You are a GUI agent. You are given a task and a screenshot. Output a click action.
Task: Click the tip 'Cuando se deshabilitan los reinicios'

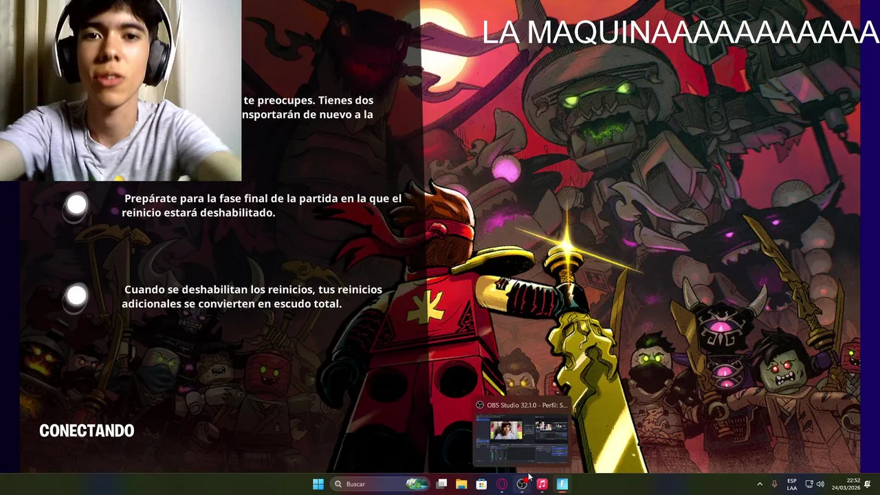252,296
